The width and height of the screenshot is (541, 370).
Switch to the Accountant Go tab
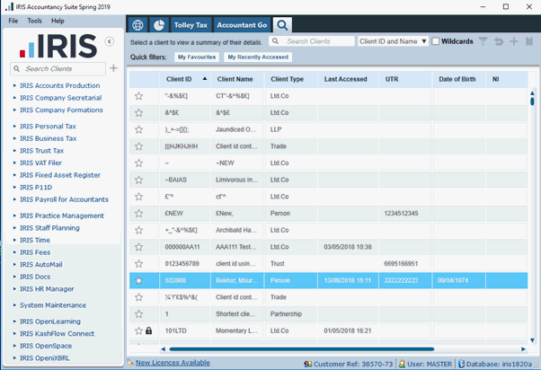[x=242, y=25]
